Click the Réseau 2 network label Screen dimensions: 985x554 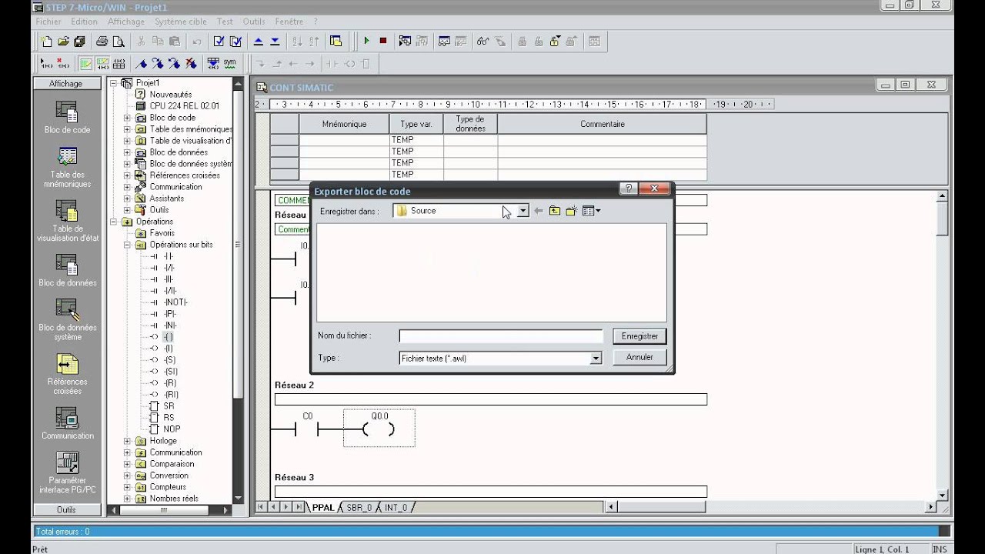[x=294, y=385]
